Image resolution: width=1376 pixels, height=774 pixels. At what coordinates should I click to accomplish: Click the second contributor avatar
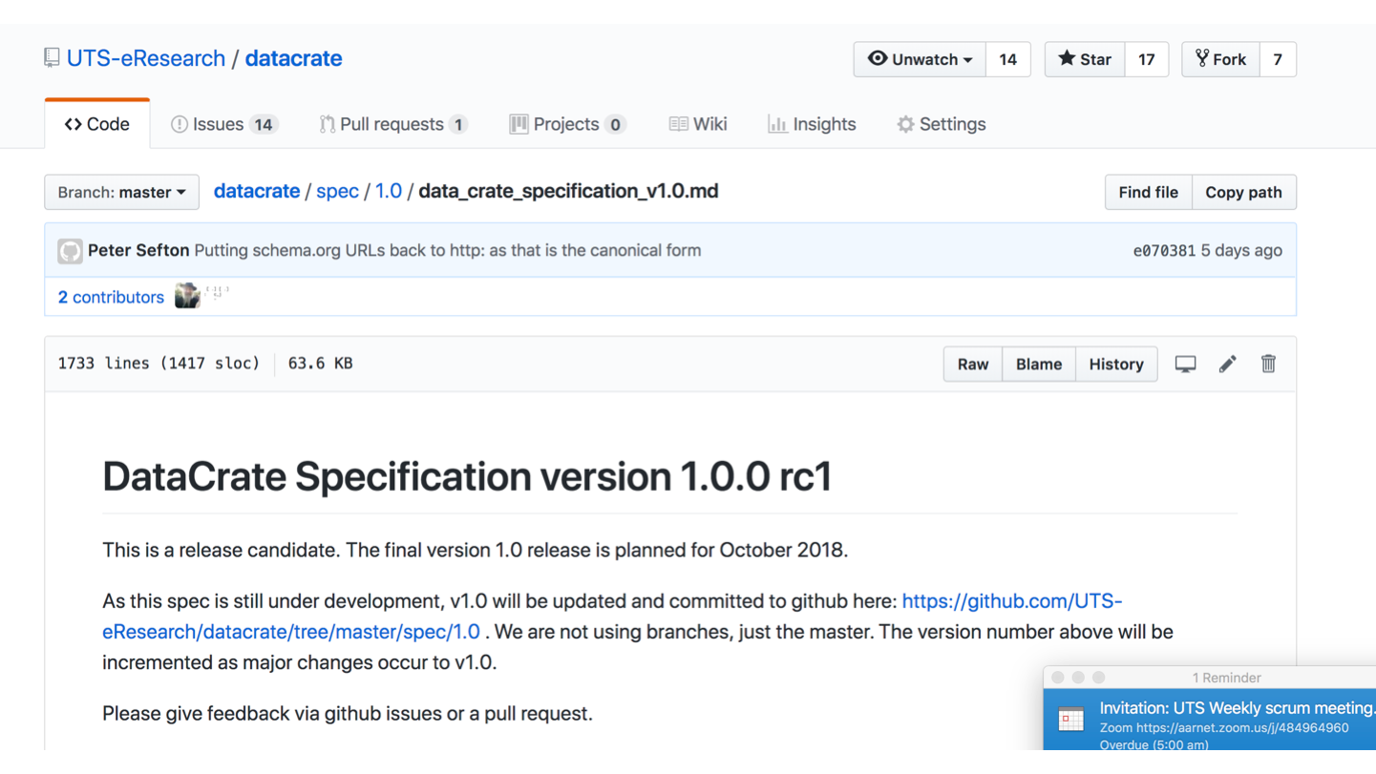pos(218,292)
